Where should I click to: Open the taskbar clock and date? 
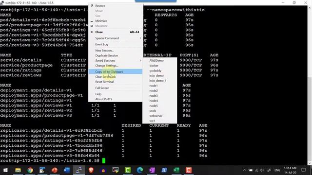[x=290, y=170]
